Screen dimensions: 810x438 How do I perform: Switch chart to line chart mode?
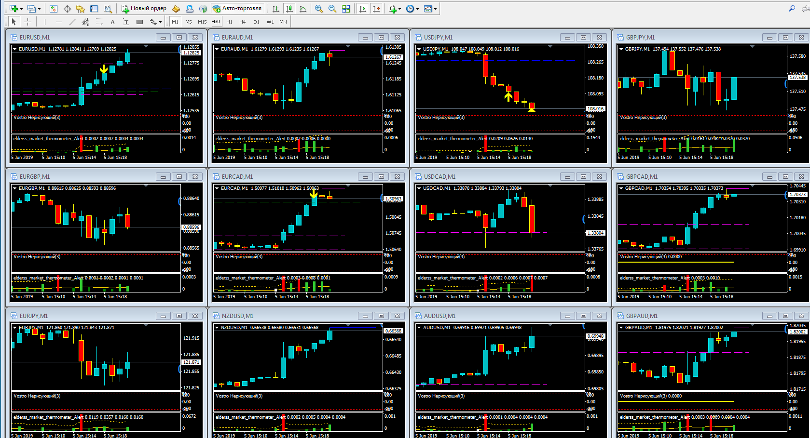pos(302,8)
